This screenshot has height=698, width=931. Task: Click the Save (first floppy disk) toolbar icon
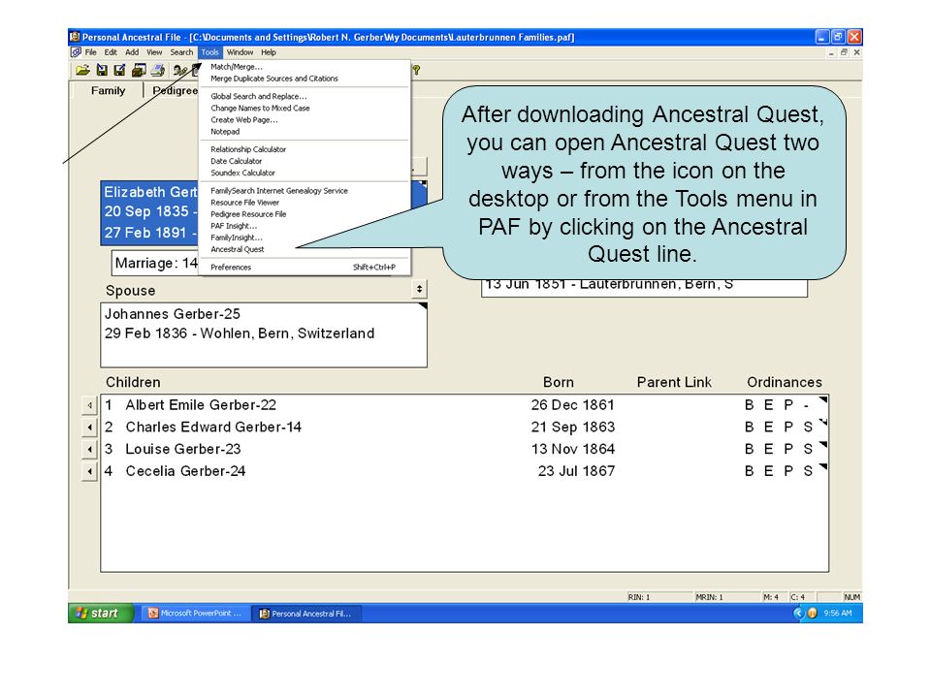tap(102, 71)
